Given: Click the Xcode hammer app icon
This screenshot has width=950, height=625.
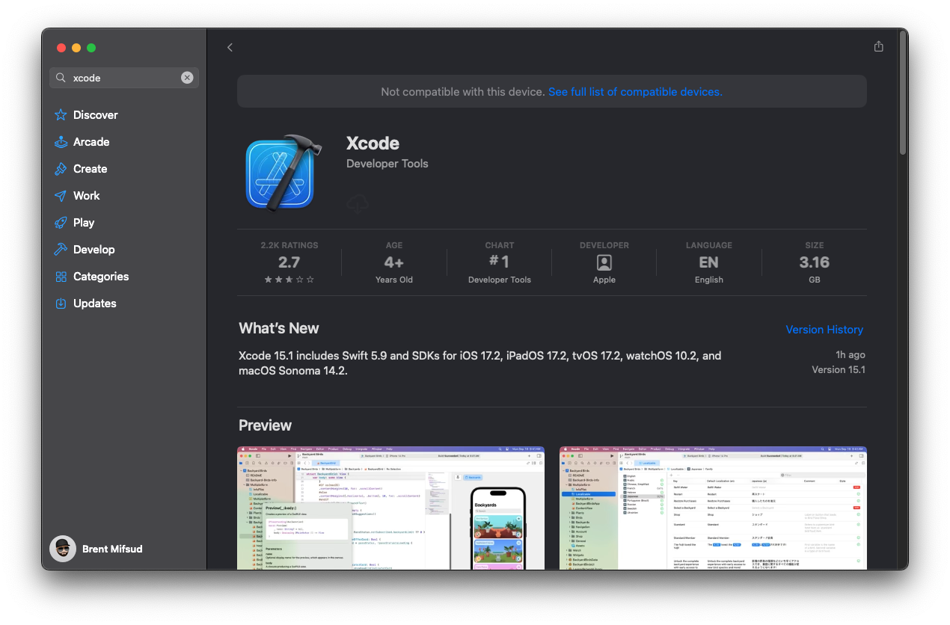Looking at the screenshot, I should [284, 173].
